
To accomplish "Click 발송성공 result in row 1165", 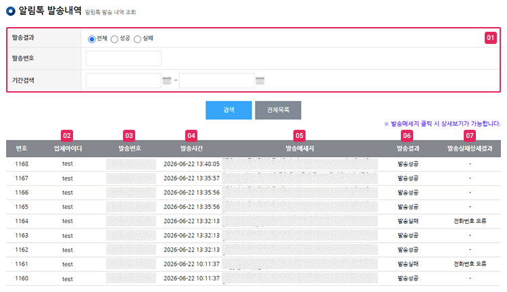I will [408, 207].
